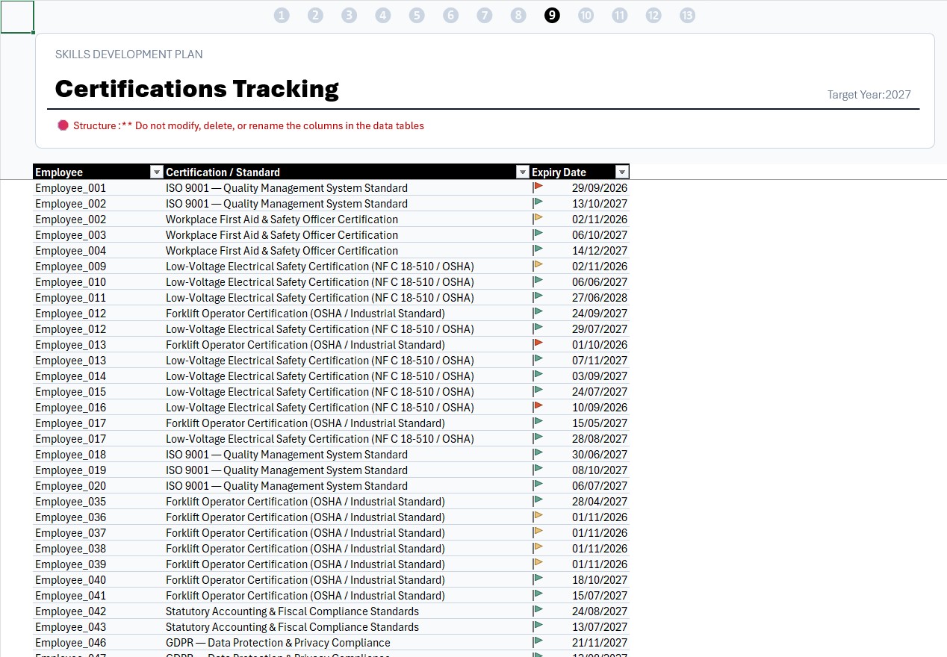947x657 pixels.
Task: Open the Certification / Standard filter dropdown
Action: [523, 172]
